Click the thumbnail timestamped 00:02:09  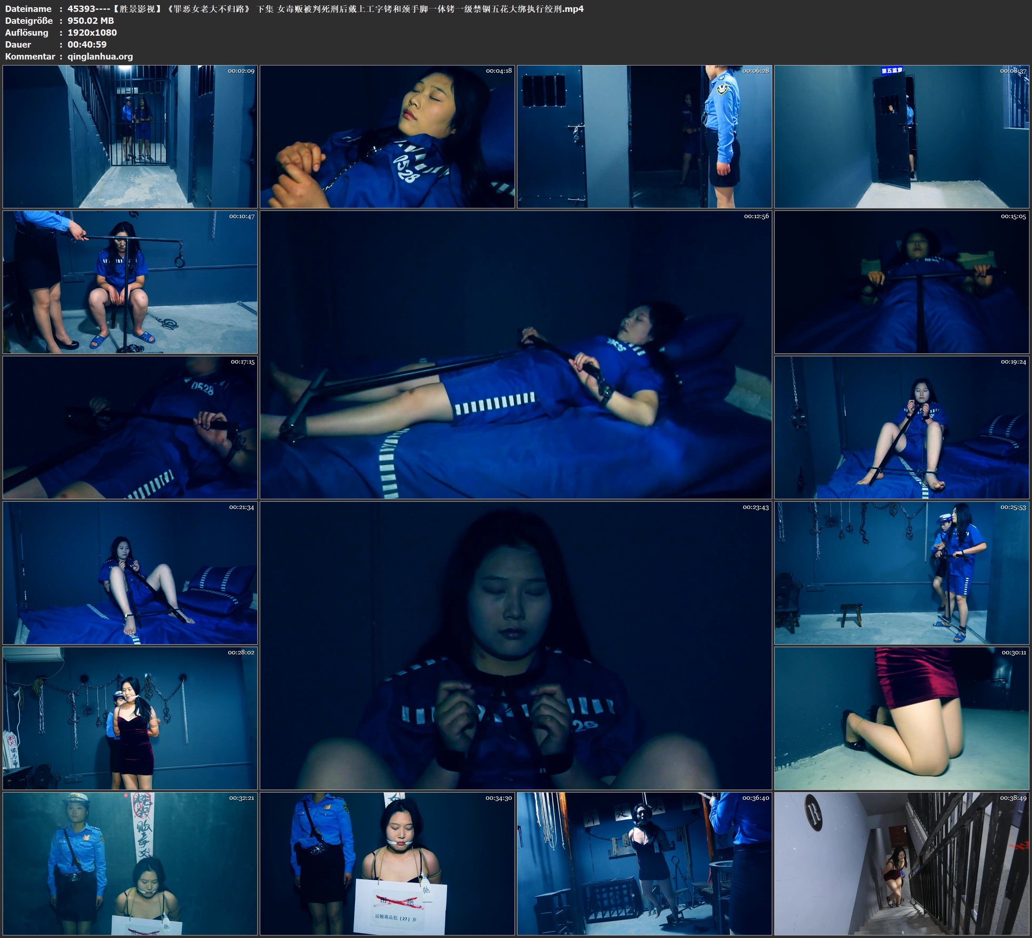(130, 136)
